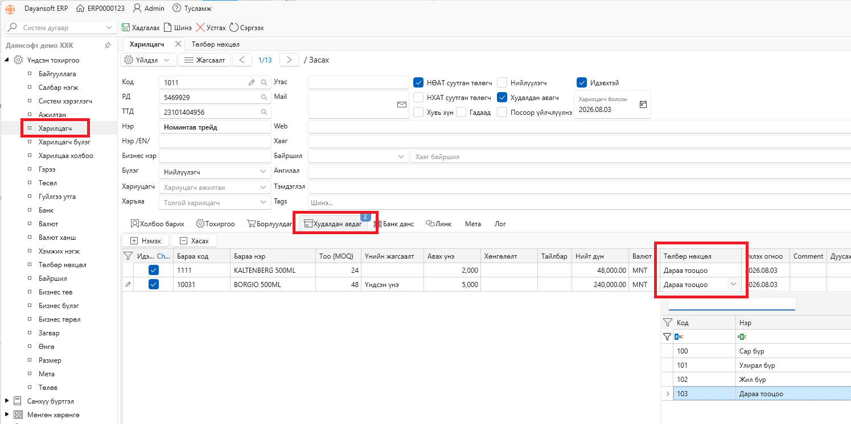This screenshot has height=424, width=851.
Task: Check the Хувь хүн checkbox
Action: [x=418, y=112]
